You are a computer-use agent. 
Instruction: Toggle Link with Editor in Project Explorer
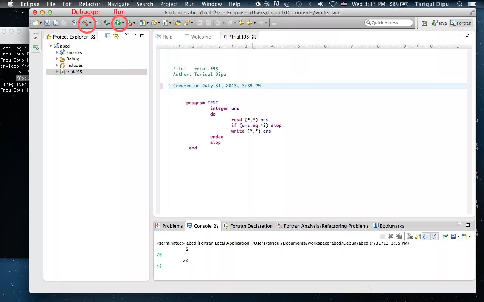click(x=116, y=35)
